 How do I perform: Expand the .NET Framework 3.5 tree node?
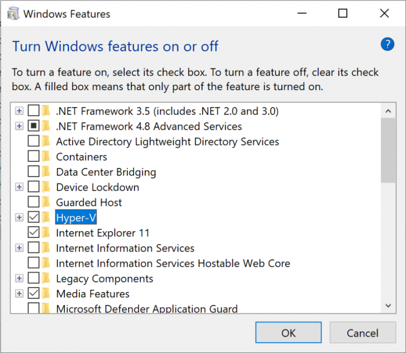[x=19, y=111]
